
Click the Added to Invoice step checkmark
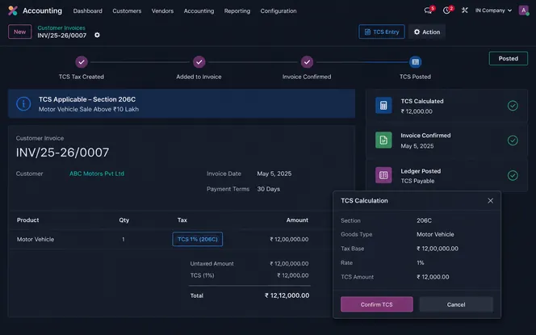pos(199,62)
